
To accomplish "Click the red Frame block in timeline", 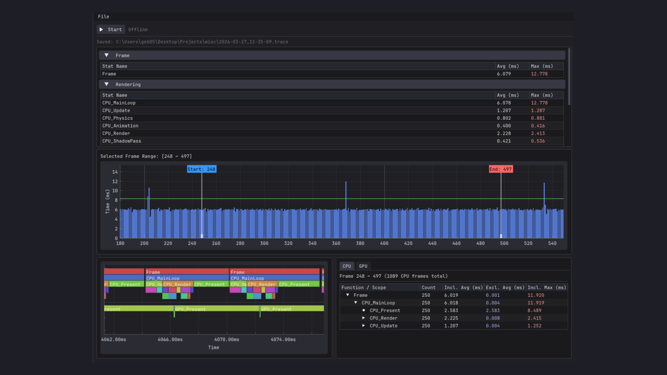I will 187,272.
